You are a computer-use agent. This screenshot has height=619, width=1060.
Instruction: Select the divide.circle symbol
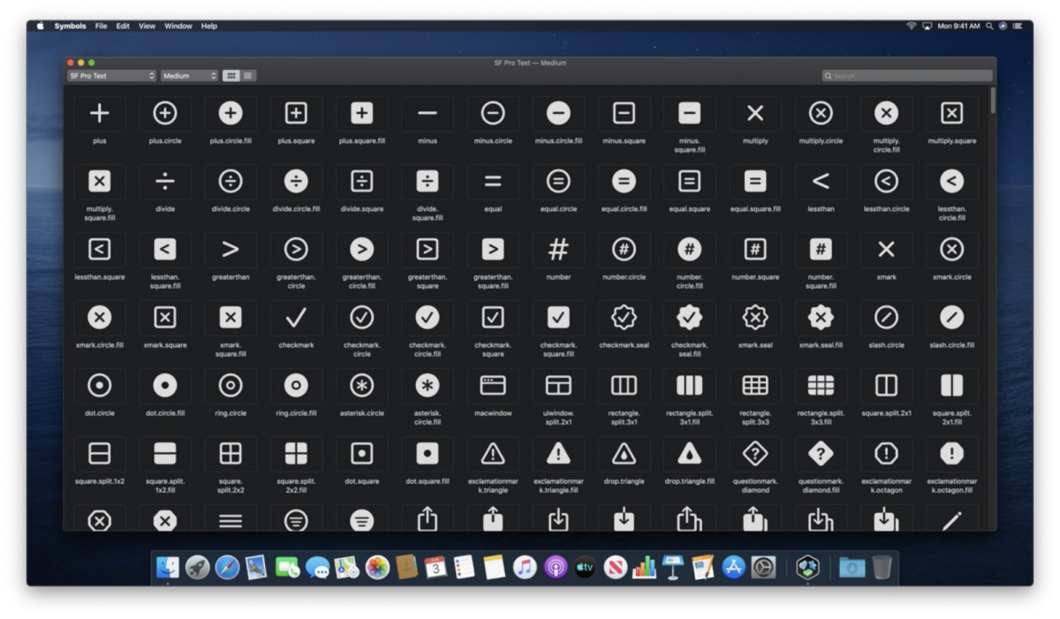[x=230, y=181]
